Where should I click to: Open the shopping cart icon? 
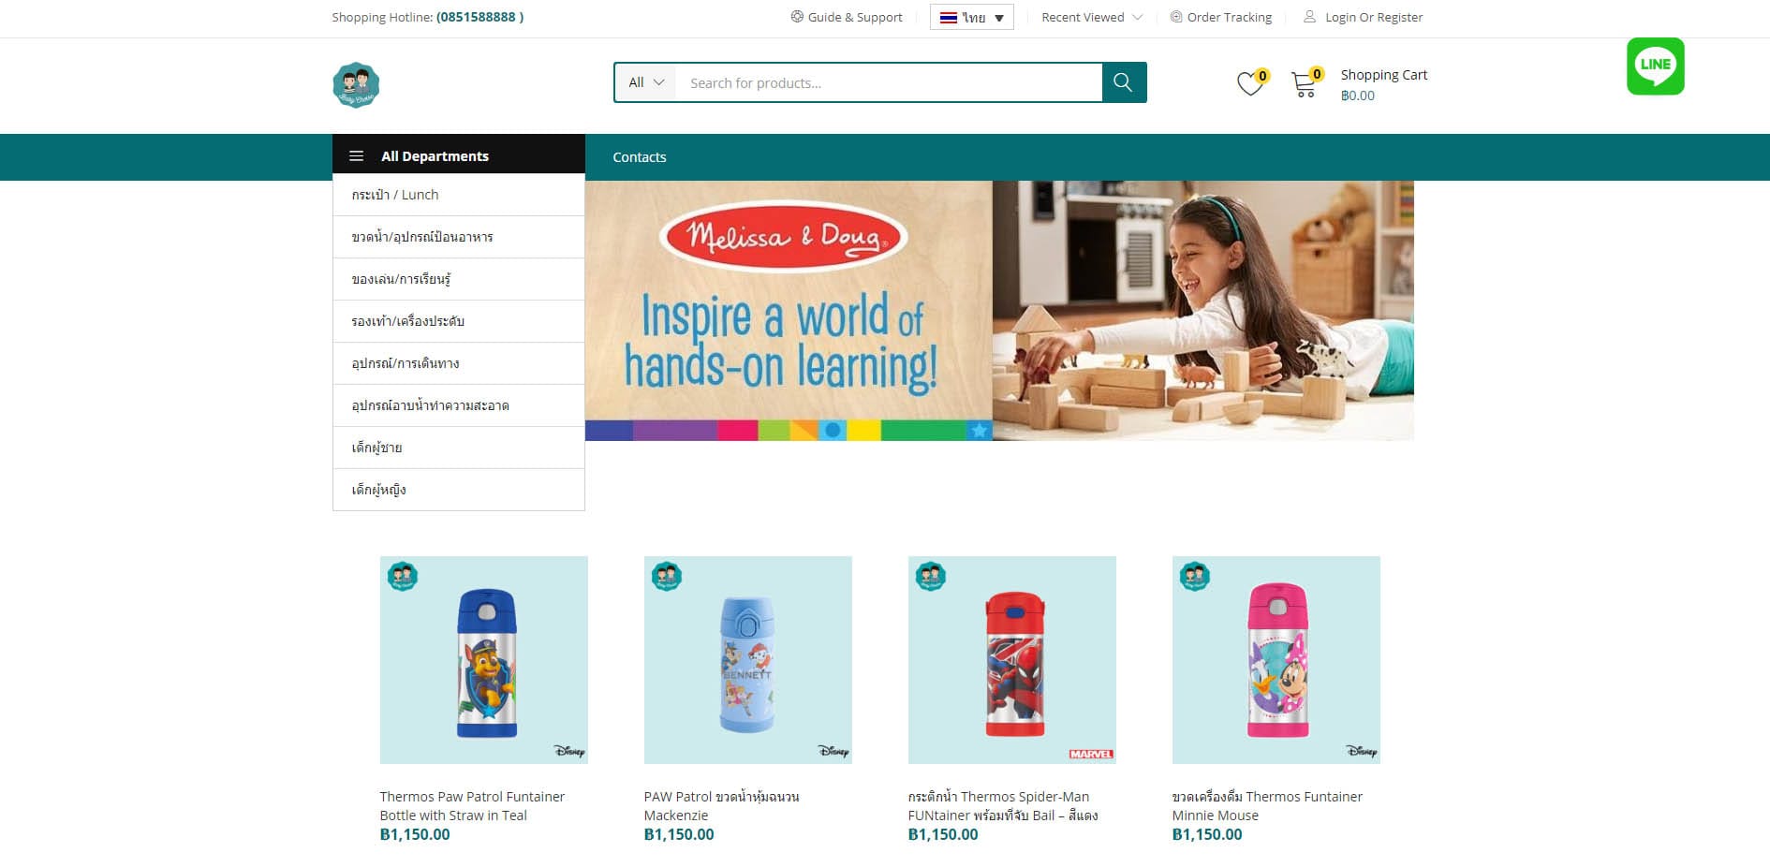click(x=1304, y=84)
